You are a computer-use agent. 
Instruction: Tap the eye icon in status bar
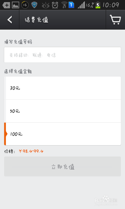point(46,5)
